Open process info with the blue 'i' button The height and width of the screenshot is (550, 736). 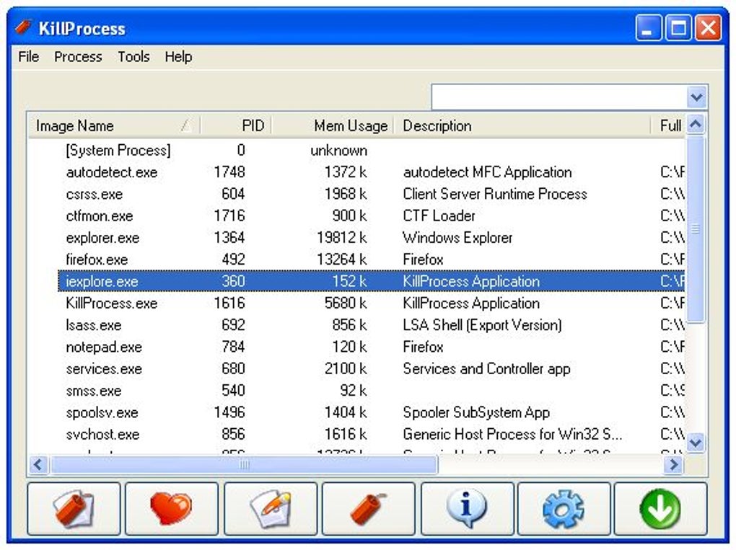[467, 509]
